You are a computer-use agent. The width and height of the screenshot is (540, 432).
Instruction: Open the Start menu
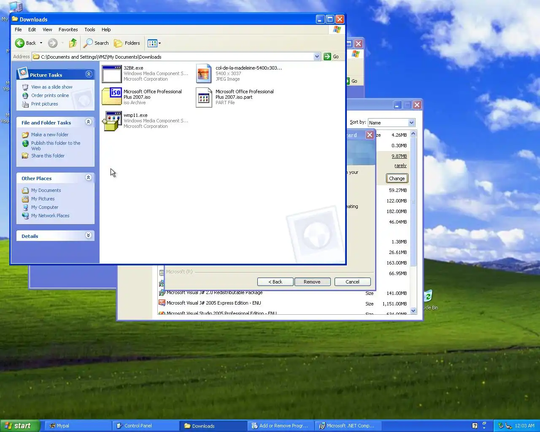(x=20, y=426)
